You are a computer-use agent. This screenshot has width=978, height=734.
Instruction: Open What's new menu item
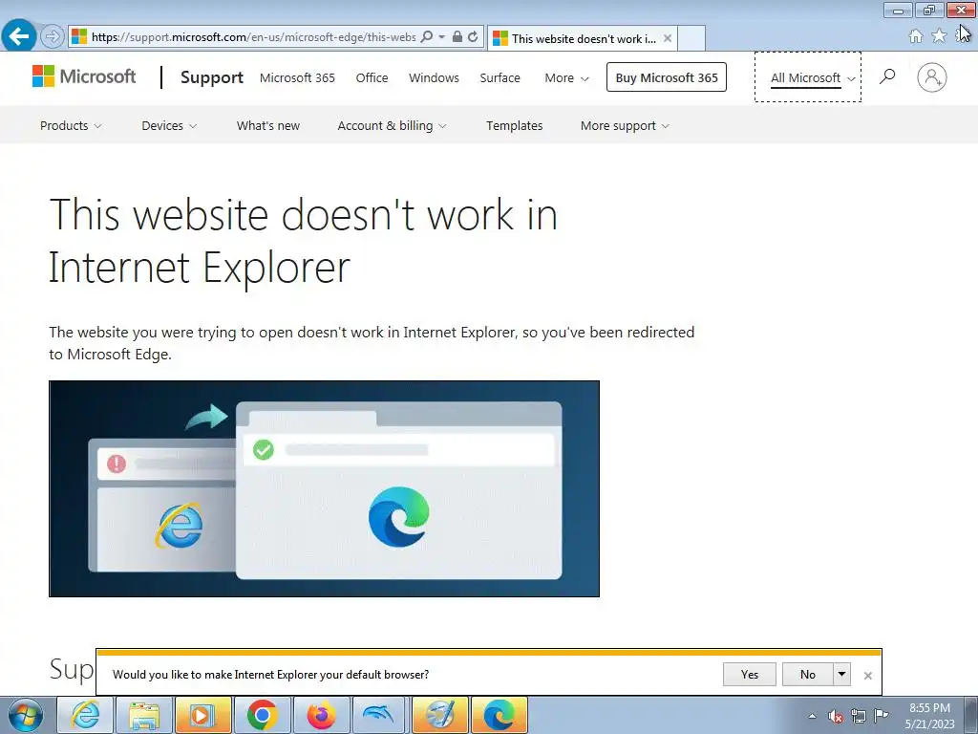(268, 125)
